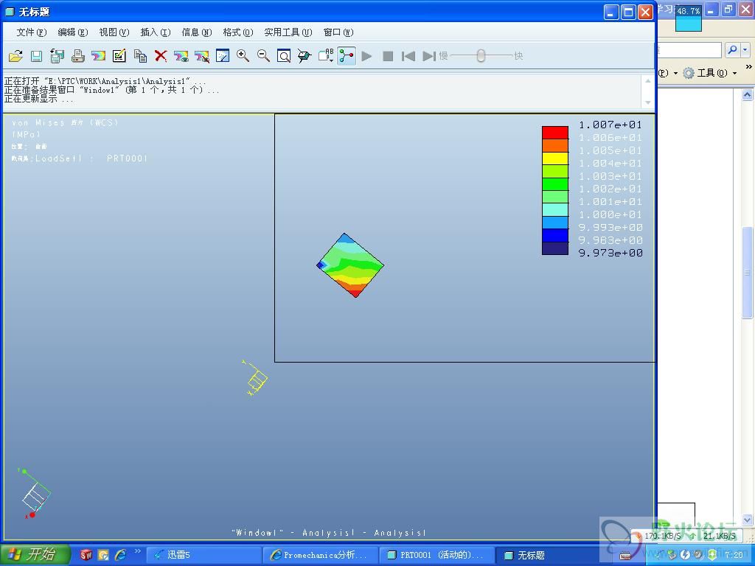Click the red X delete icon
Screen dimensions: 755x566
click(161, 56)
